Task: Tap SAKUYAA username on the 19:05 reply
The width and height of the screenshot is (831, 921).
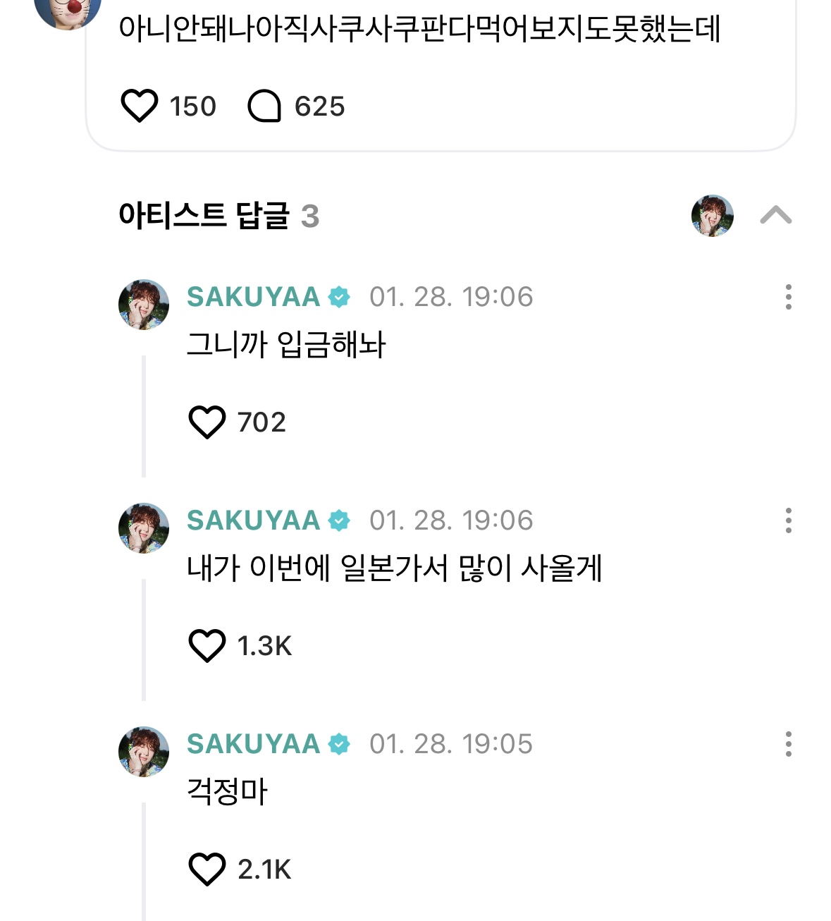Action: tap(253, 744)
